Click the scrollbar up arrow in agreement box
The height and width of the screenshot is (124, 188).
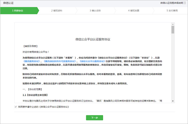coord(173,24)
